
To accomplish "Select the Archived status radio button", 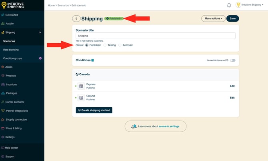I will pyautogui.click(x=120, y=45).
